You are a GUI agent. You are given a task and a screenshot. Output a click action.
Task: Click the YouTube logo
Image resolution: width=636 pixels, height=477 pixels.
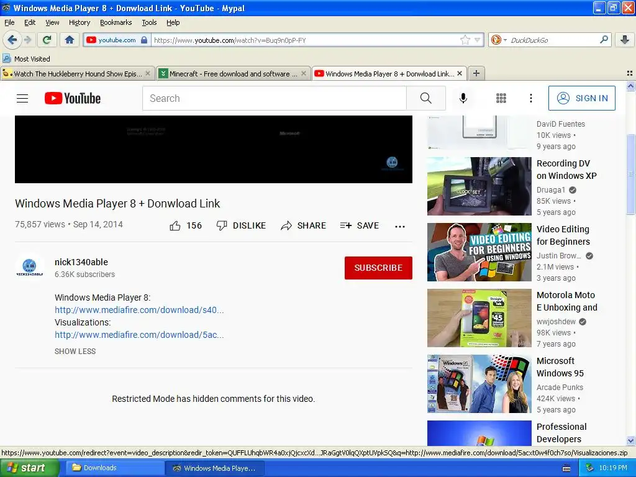pyautogui.click(x=73, y=98)
